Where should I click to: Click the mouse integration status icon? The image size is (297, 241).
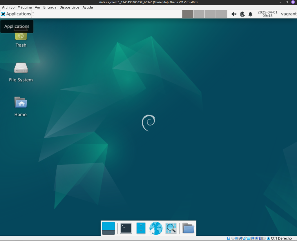(x=265, y=238)
